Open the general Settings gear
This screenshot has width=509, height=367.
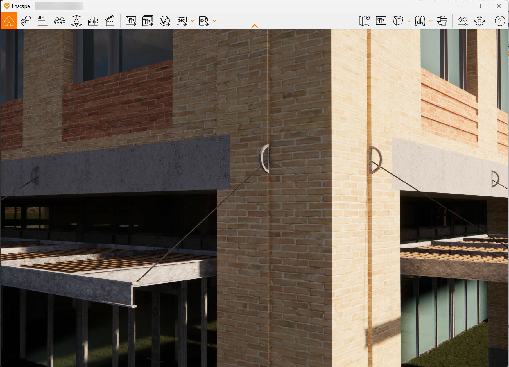479,21
